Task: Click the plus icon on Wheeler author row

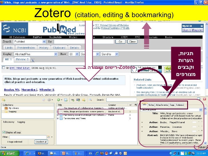Action: 202,131
